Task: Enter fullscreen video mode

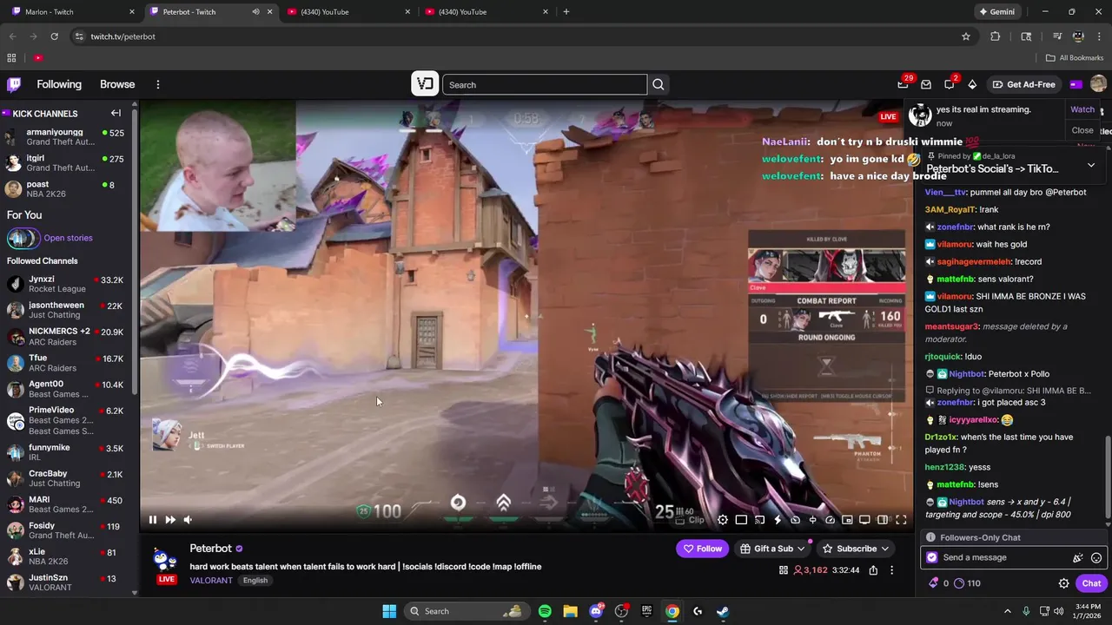Action: point(901,520)
